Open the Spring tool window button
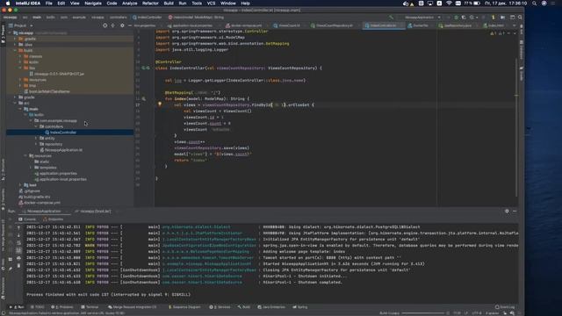 click(x=300, y=307)
